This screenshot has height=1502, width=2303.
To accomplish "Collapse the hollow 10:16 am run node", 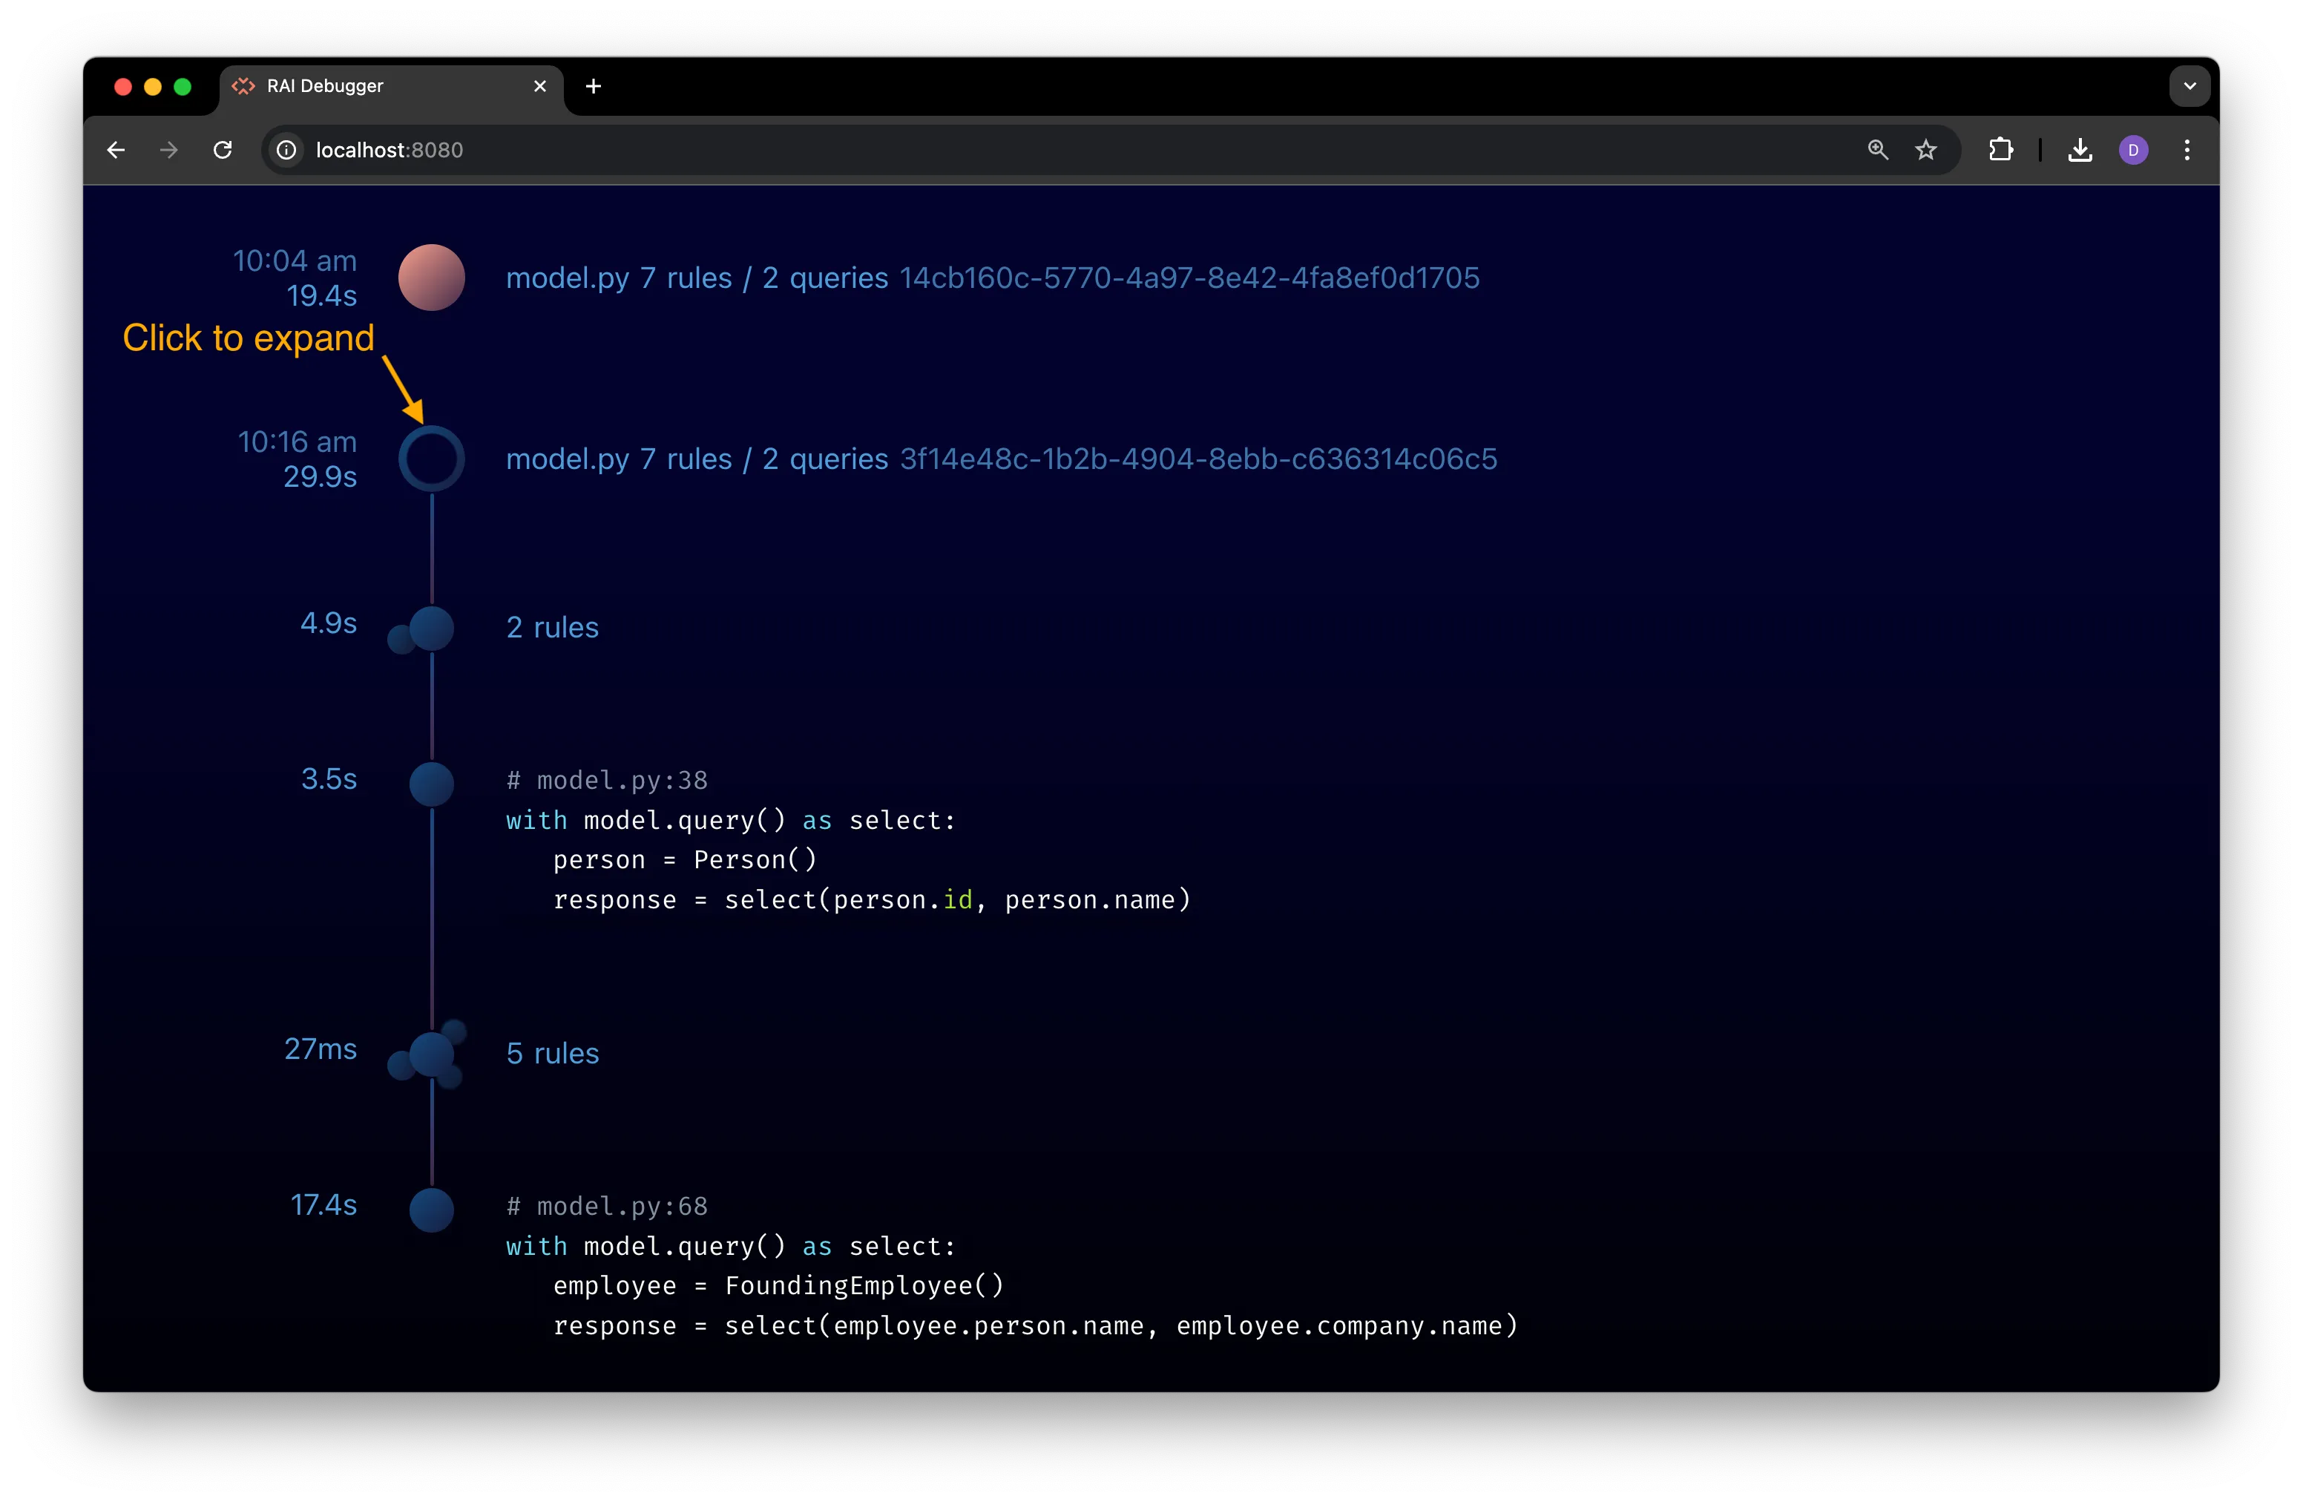I will pos(432,459).
